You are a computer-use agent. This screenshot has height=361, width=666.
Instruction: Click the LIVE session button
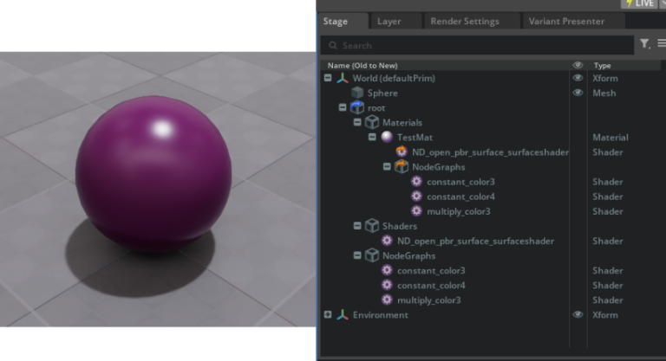pos(640,3)
